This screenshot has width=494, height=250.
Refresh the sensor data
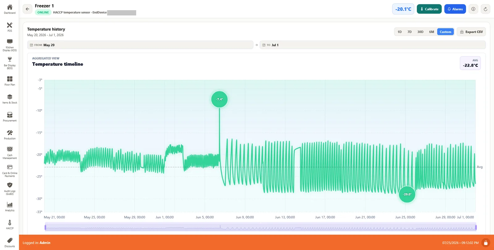[485, 9]
